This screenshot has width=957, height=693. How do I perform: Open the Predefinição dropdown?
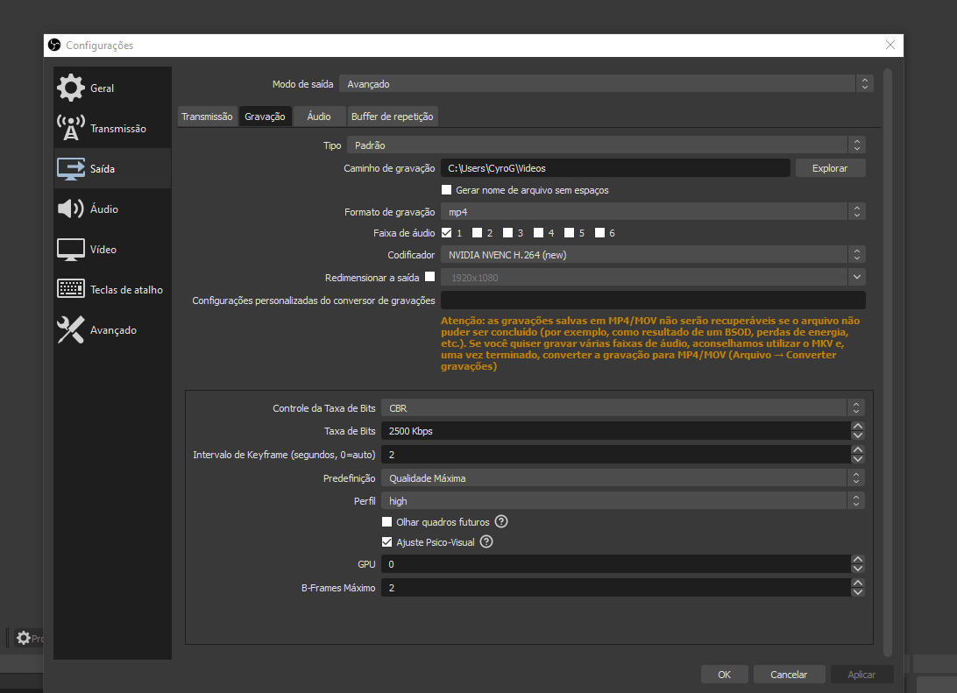[x=622, y=478]
